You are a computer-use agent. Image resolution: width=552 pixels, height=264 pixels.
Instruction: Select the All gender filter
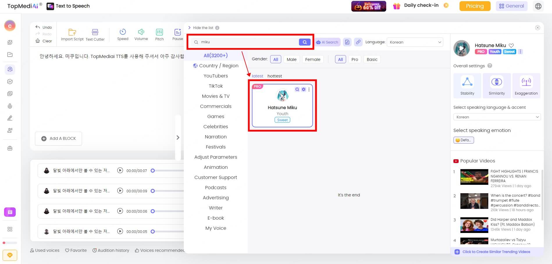coord(276,59)
